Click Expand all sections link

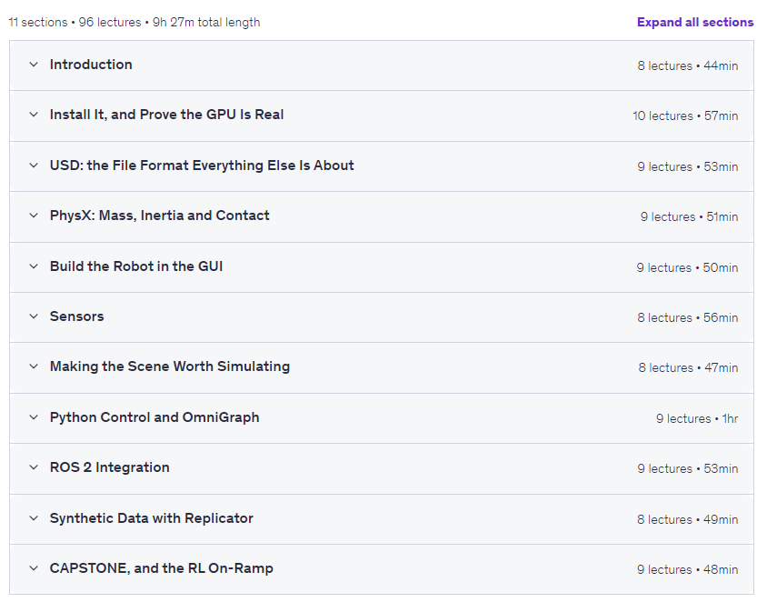pyautogui.click(x=694, y=22)
